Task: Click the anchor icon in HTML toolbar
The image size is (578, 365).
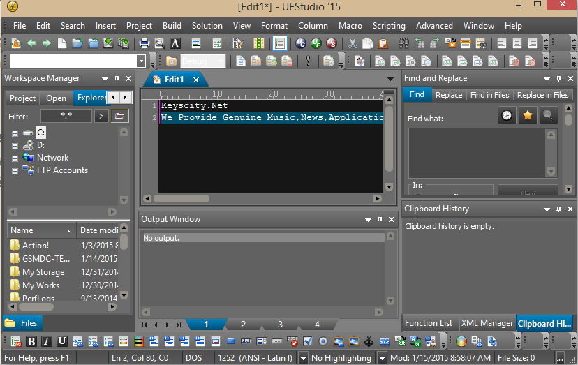Action: (369, 342)
